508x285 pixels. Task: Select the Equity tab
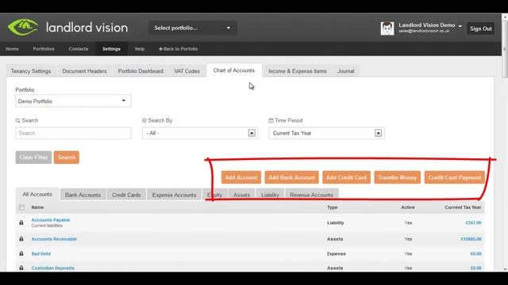pos(214,195)
